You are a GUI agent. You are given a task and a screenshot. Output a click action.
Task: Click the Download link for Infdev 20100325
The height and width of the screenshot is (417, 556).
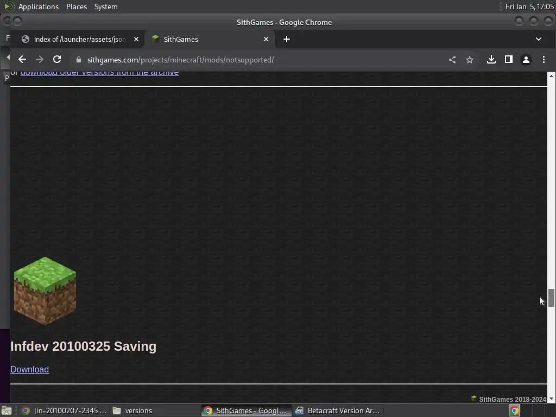[x=29, y=369]
